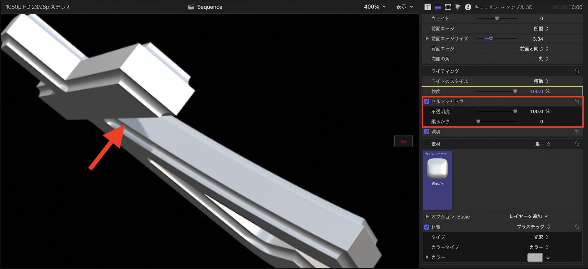Open the 400% viewer zoom dropdown
The height and width of the screenshot is (269, 588).
point(375,7)
